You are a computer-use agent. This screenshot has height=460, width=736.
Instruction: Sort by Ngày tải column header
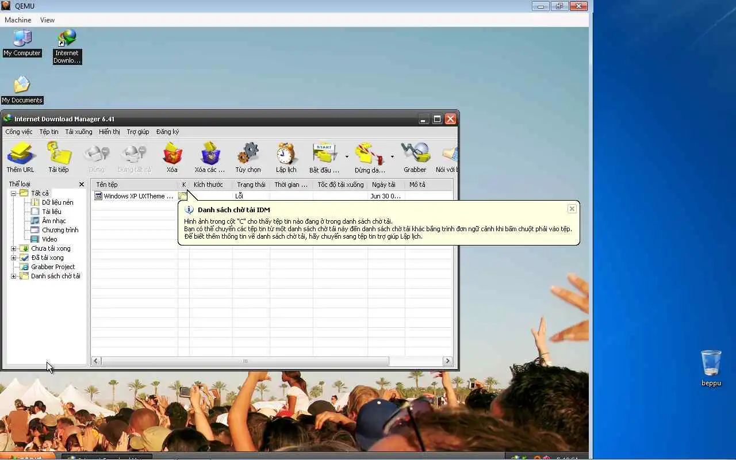(386, 185)
